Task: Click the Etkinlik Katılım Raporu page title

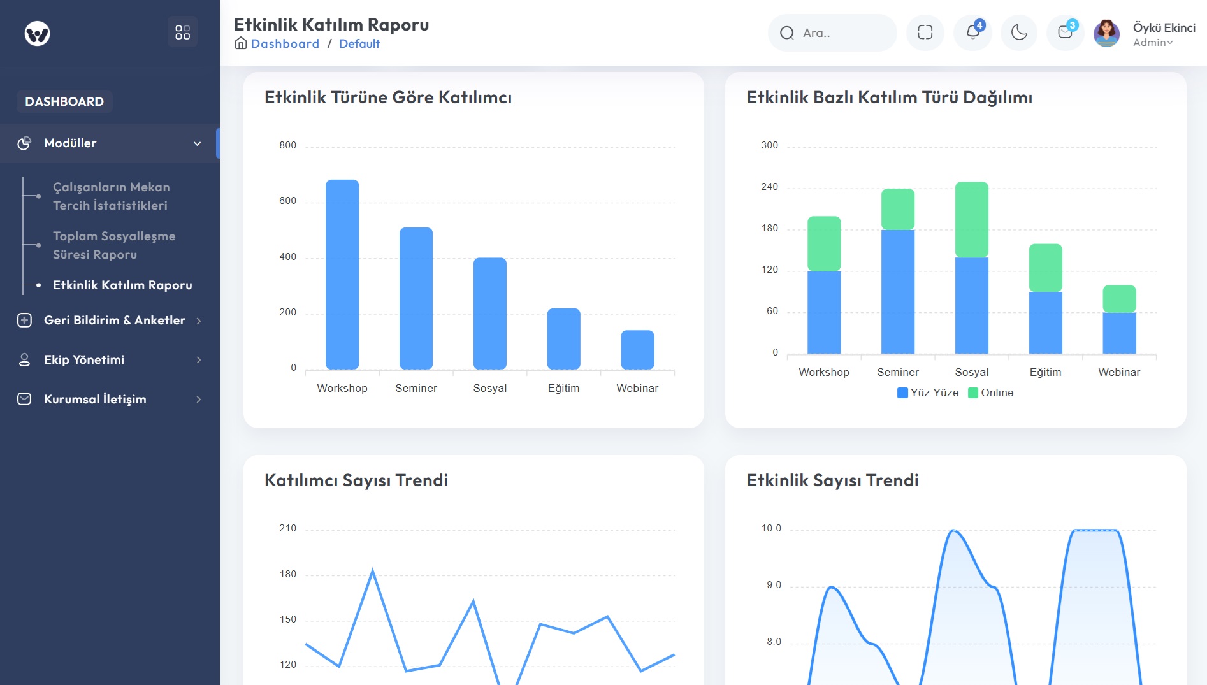Action: pyautogui.click(x=331, y=24)
